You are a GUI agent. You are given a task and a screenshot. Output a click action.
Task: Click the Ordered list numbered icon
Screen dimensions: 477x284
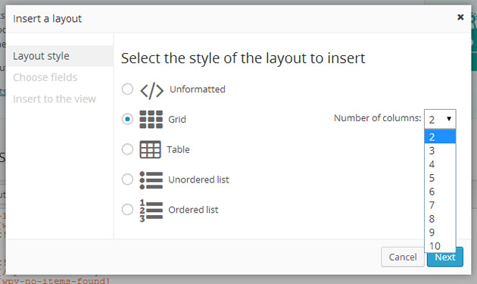tap(151, 211)
